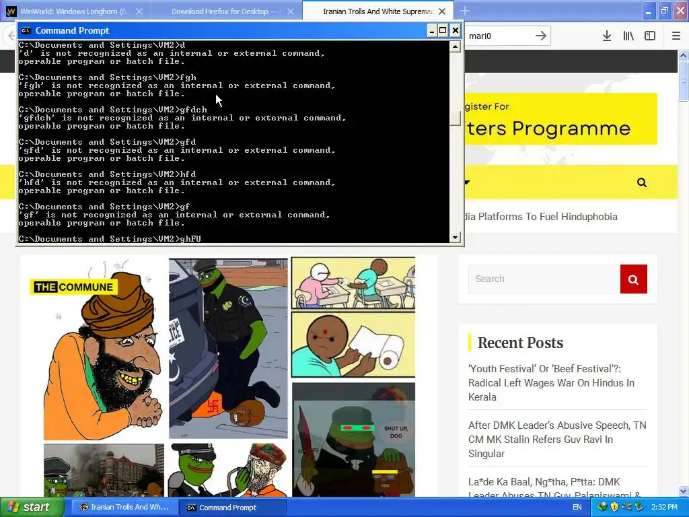Click the red search submit button

click(x=634, y=279)
